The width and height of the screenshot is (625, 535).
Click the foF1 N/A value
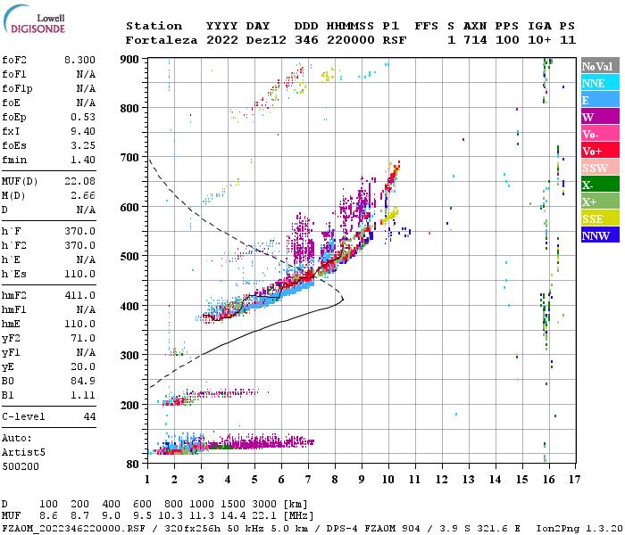[x=86, y=74]
